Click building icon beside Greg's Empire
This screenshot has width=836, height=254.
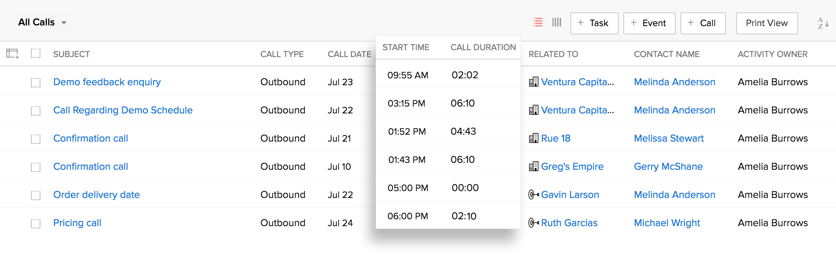534,166
